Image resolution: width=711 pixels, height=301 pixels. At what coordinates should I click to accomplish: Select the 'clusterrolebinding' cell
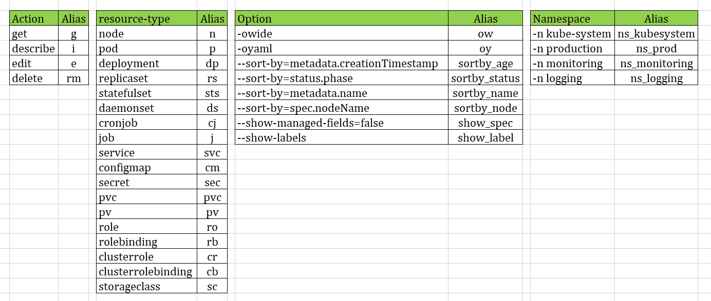pyautogui.click(x=146, y=272)
